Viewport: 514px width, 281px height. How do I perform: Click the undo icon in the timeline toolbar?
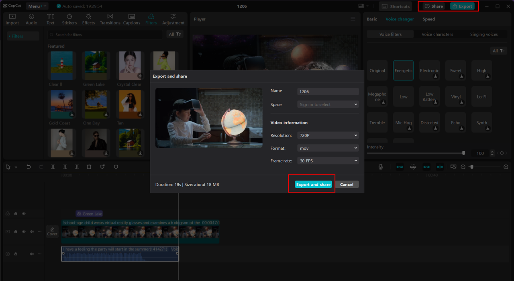pyautogui.click(x=29, y=167)
